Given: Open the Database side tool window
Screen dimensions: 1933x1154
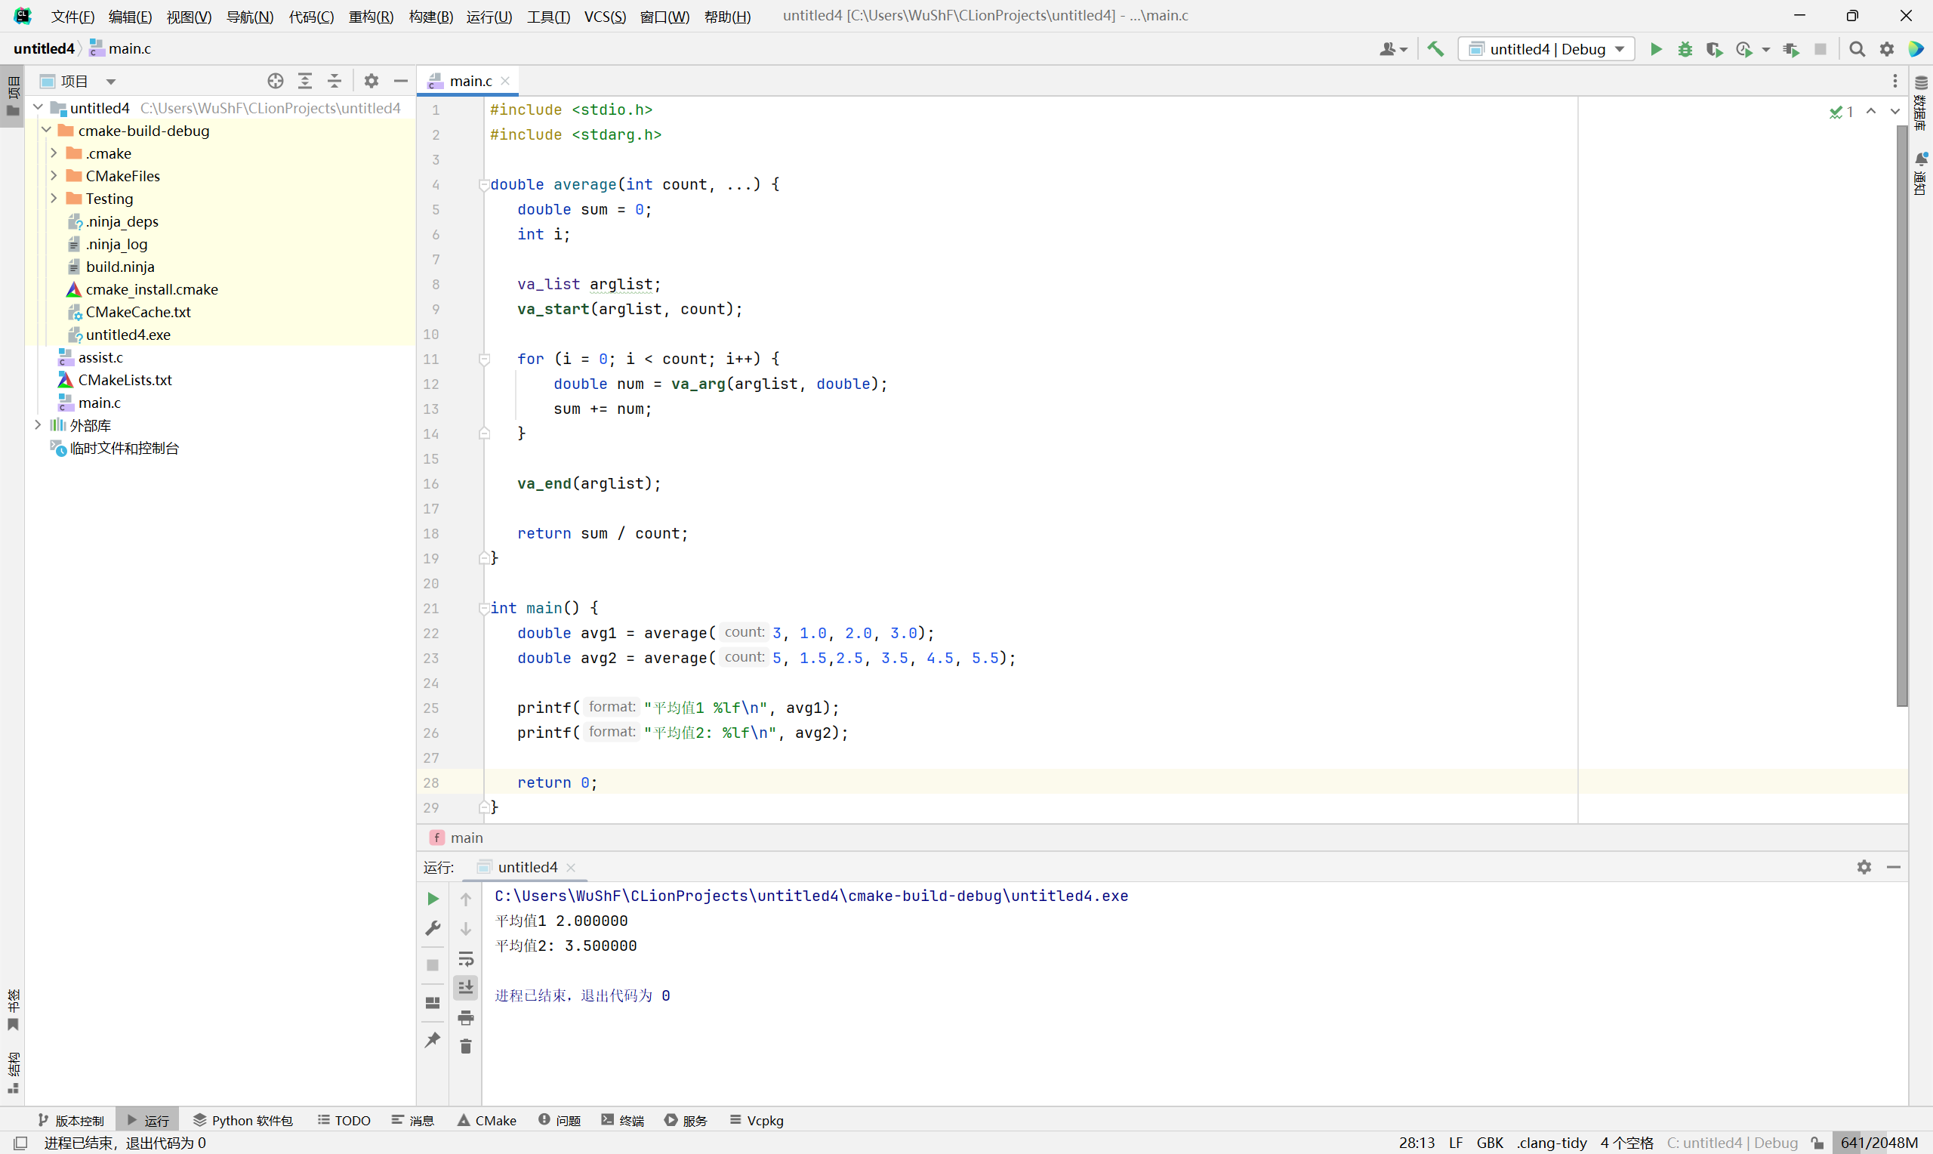Looking at the screenshot, I should pyautogui.click(x=1921, y=103).
